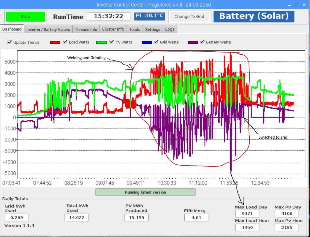Toggle the Battery Watts checkbox
The height and width of the screenshot is (237, 310).
[202, 42]
